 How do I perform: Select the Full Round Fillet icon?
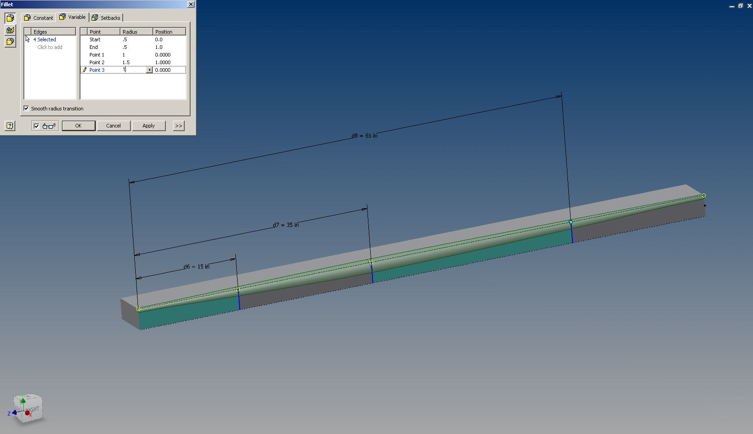(10, 41)
